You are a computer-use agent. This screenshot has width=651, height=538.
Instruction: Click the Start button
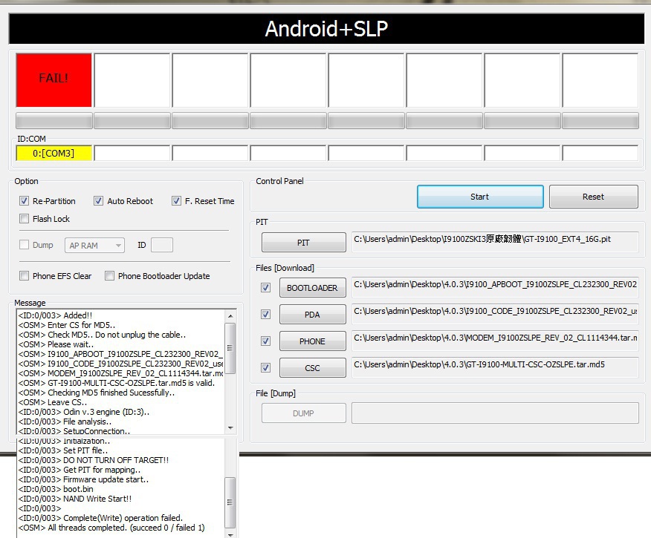pos(480,197)
